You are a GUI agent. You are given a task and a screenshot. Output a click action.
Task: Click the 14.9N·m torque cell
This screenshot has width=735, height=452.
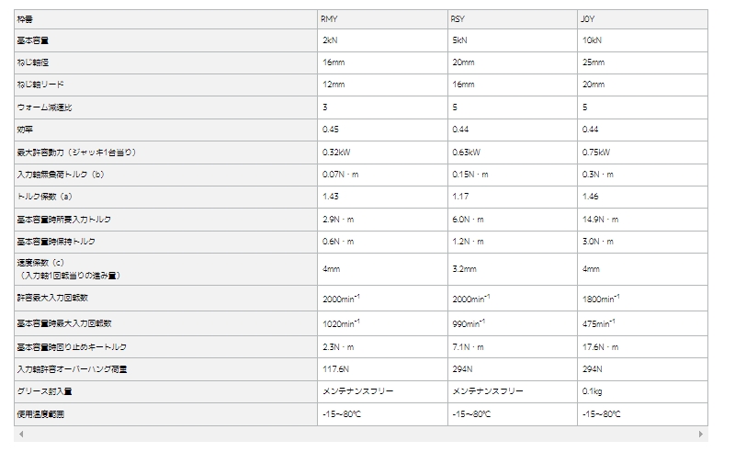600,219
